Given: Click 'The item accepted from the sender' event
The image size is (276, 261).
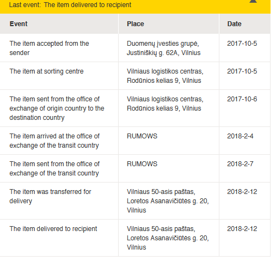Looking at the screenshot, I should 49,48.
